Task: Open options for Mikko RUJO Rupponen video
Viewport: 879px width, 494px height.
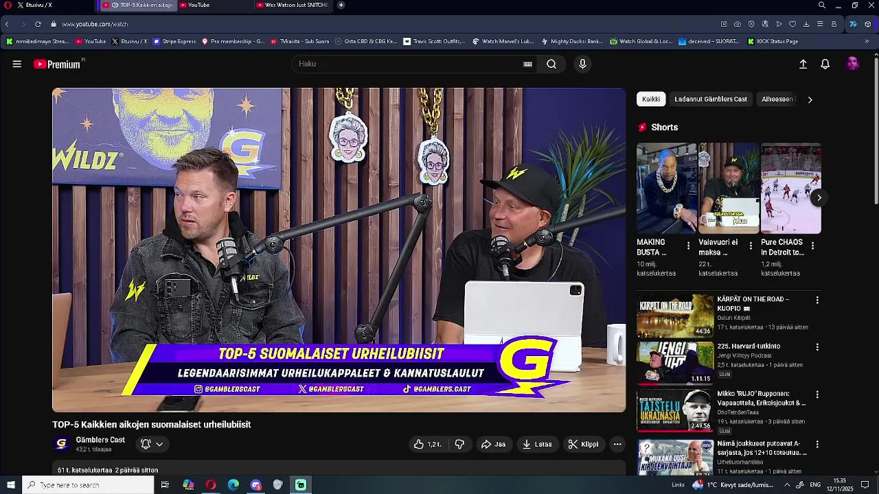Action: 817,395
